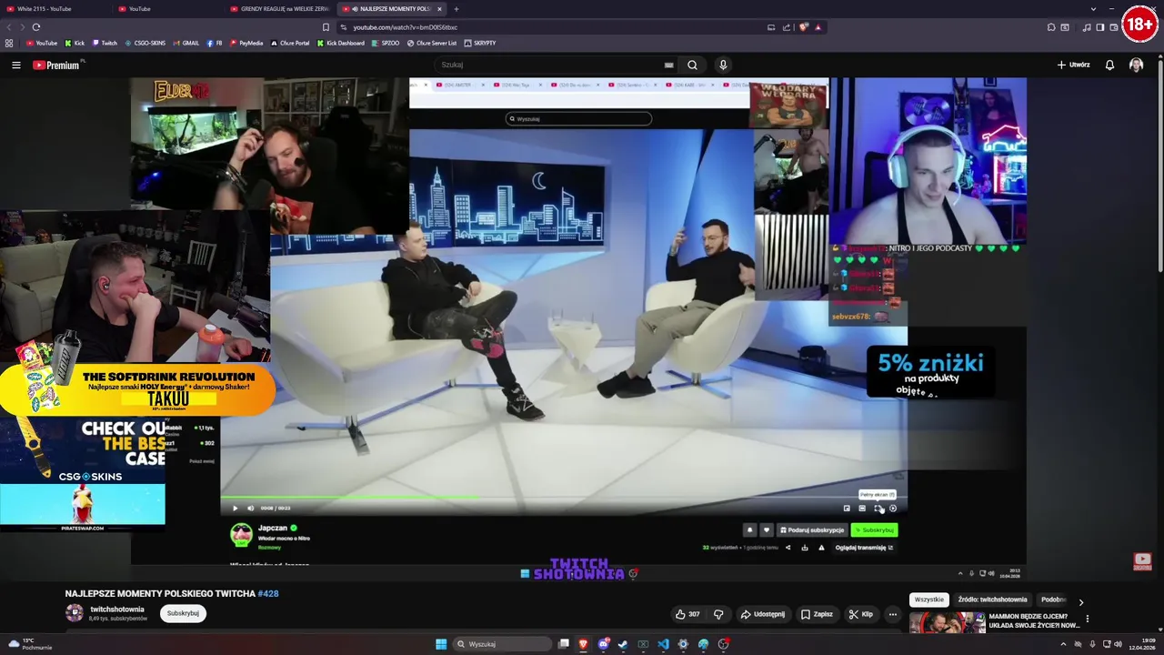This screenshot has height=655, width=1164.
Task: Open the GMAIL bookmark
Action: 186,43
